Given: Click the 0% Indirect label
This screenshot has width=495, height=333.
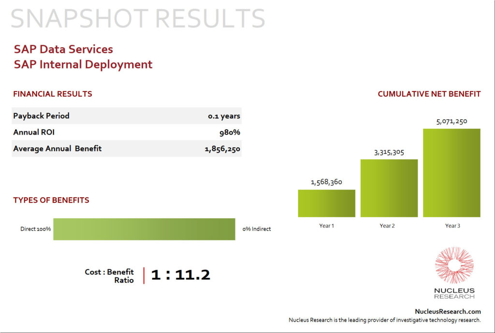Looking at the screenshot, I should (x=256, y=229).
